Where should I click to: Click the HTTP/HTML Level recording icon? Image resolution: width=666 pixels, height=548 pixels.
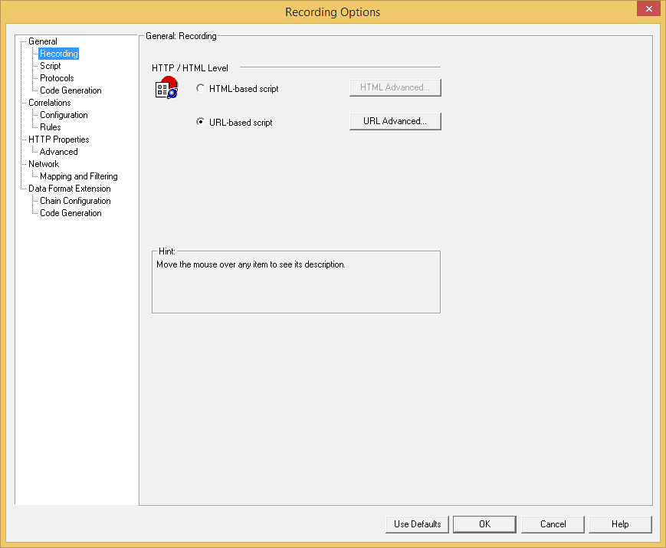point(166,87)
